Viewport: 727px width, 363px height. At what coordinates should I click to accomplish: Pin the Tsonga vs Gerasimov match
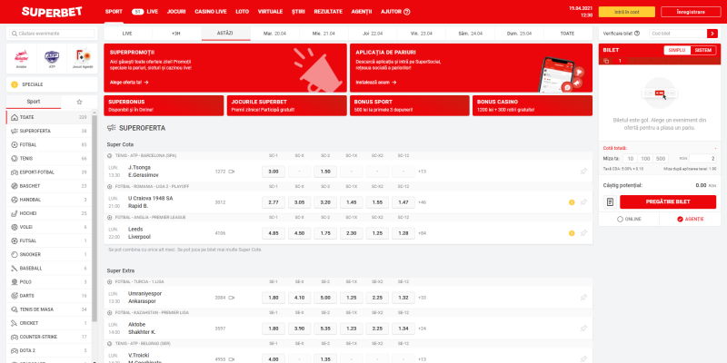coord(583,172)
